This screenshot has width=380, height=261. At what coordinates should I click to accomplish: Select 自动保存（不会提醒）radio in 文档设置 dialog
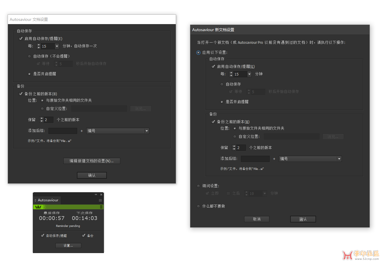pos(29,56)
